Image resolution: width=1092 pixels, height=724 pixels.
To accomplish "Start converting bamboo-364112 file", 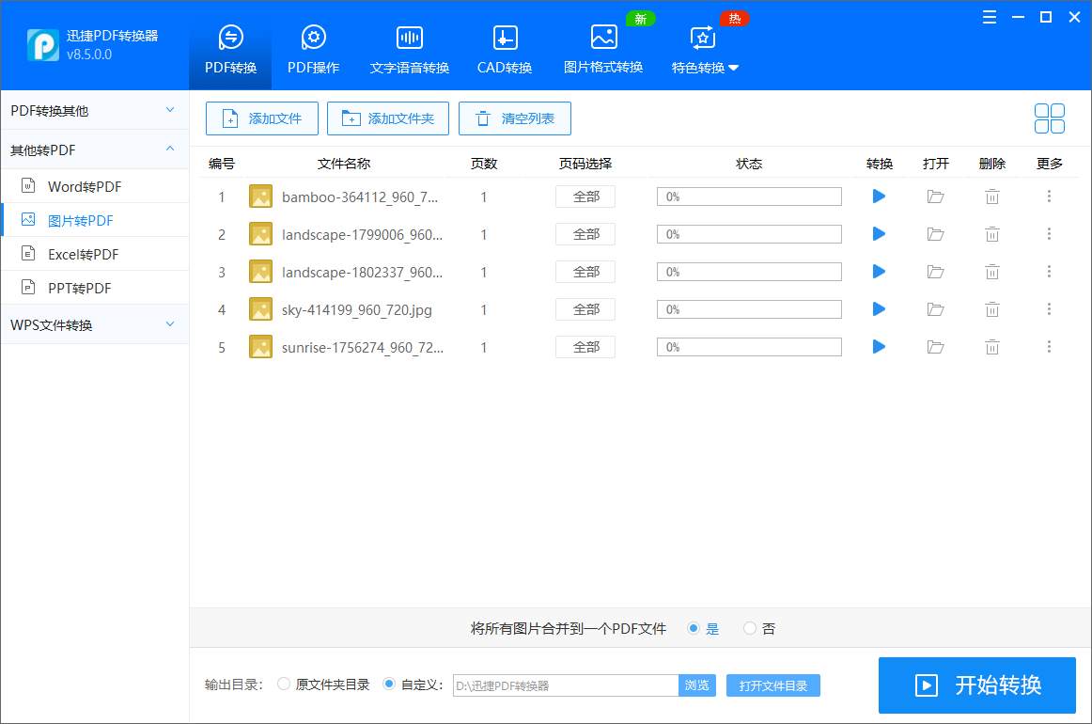I will point(879,197).
